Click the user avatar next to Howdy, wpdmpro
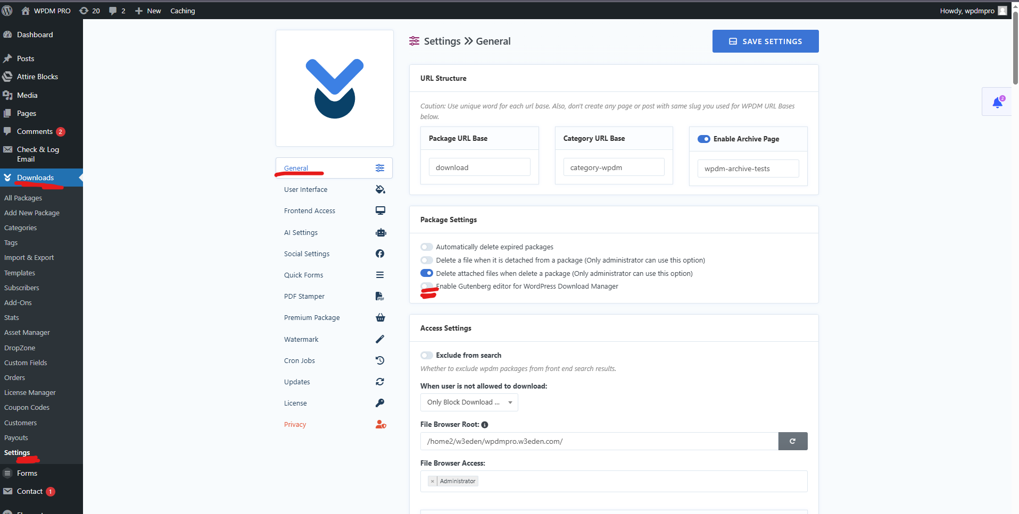 tap(1002, 11)
